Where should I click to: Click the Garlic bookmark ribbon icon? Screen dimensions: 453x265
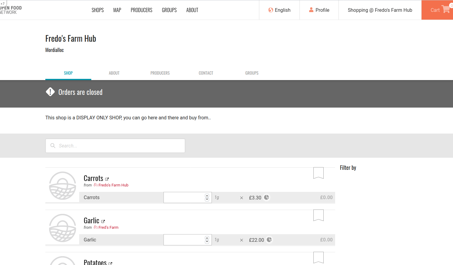[x=319, y=215]
